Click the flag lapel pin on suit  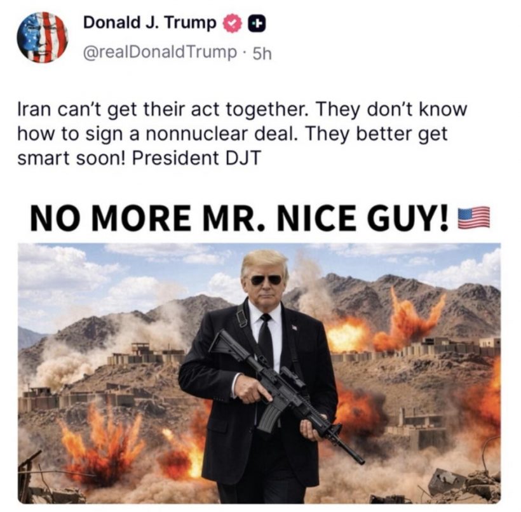294,327
